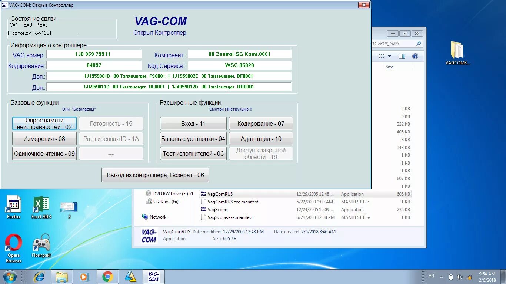The width and height of the screenshot is (506, 284).
Task: Open Измерения - 08 measuring blocks
Action: pyautogui.click(x=44, y=139)
